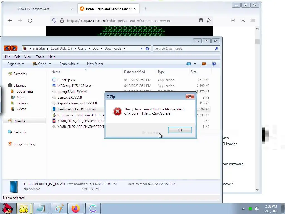Click LOL breadcrumb in address bar
Screen dimensions: 285x214
click(95, 48)
